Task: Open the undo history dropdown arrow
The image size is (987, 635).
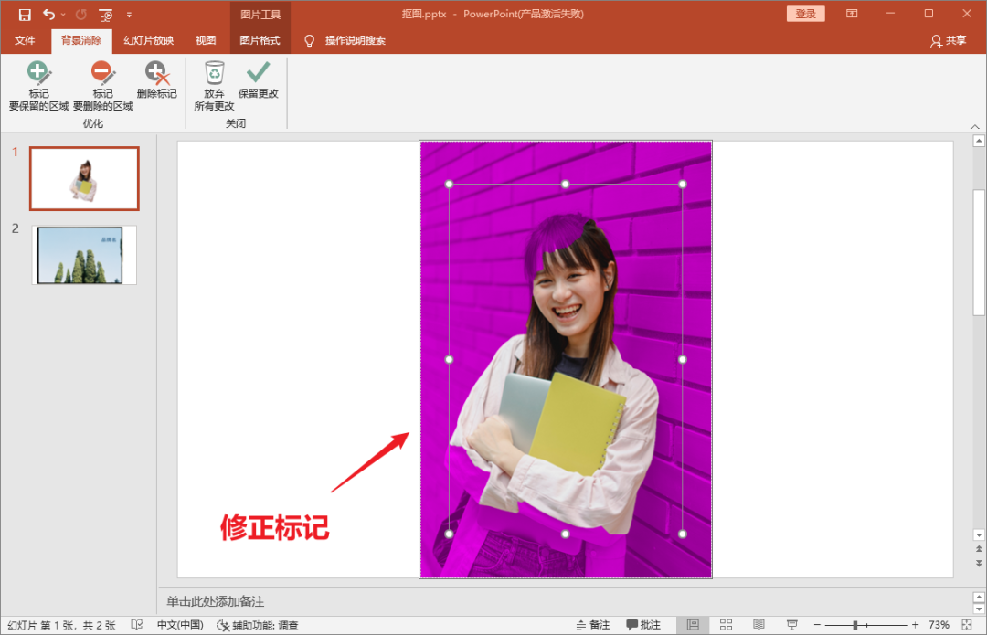Action: pyautogui.click(x=63, y=15)
